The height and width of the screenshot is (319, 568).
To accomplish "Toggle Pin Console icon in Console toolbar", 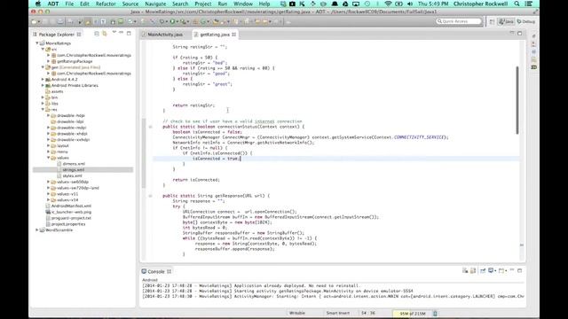I will click(483, 270).
